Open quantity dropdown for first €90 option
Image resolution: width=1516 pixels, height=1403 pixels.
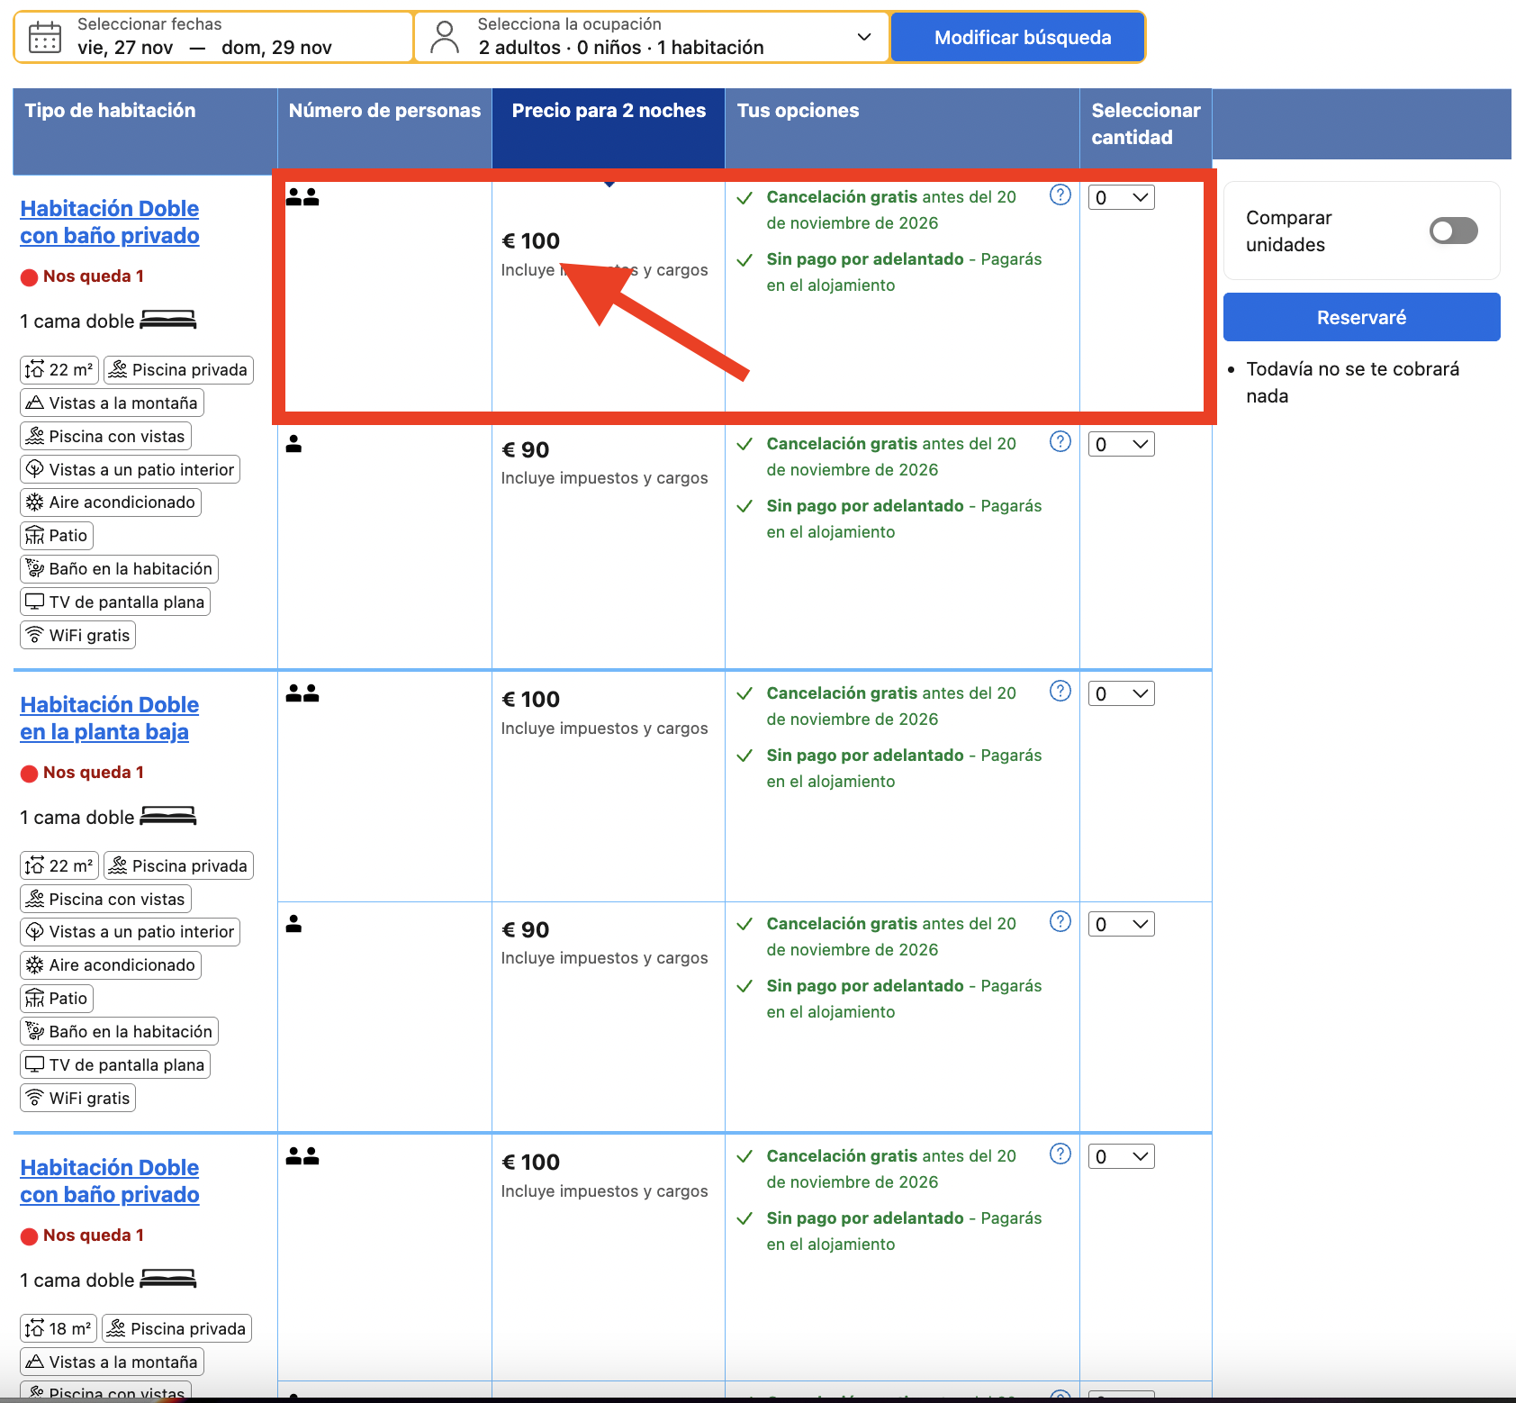tap(1121, 444)
